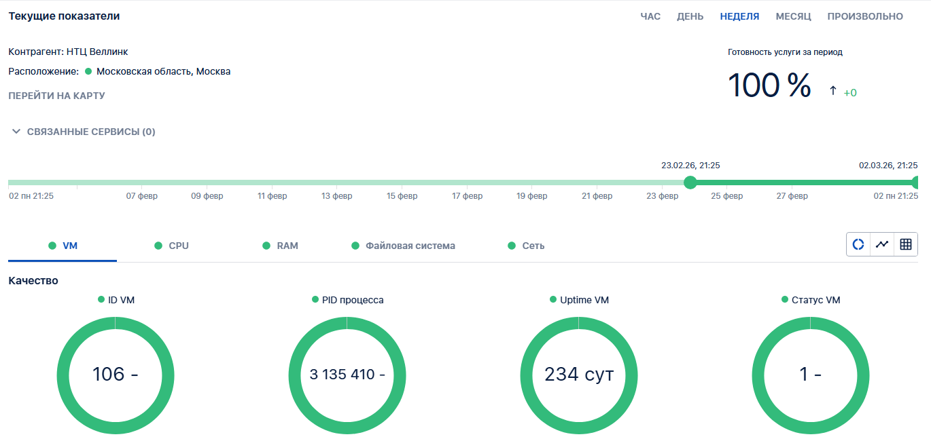
Task: Select the ЧАС period button
Action: (x=650, y=16)
